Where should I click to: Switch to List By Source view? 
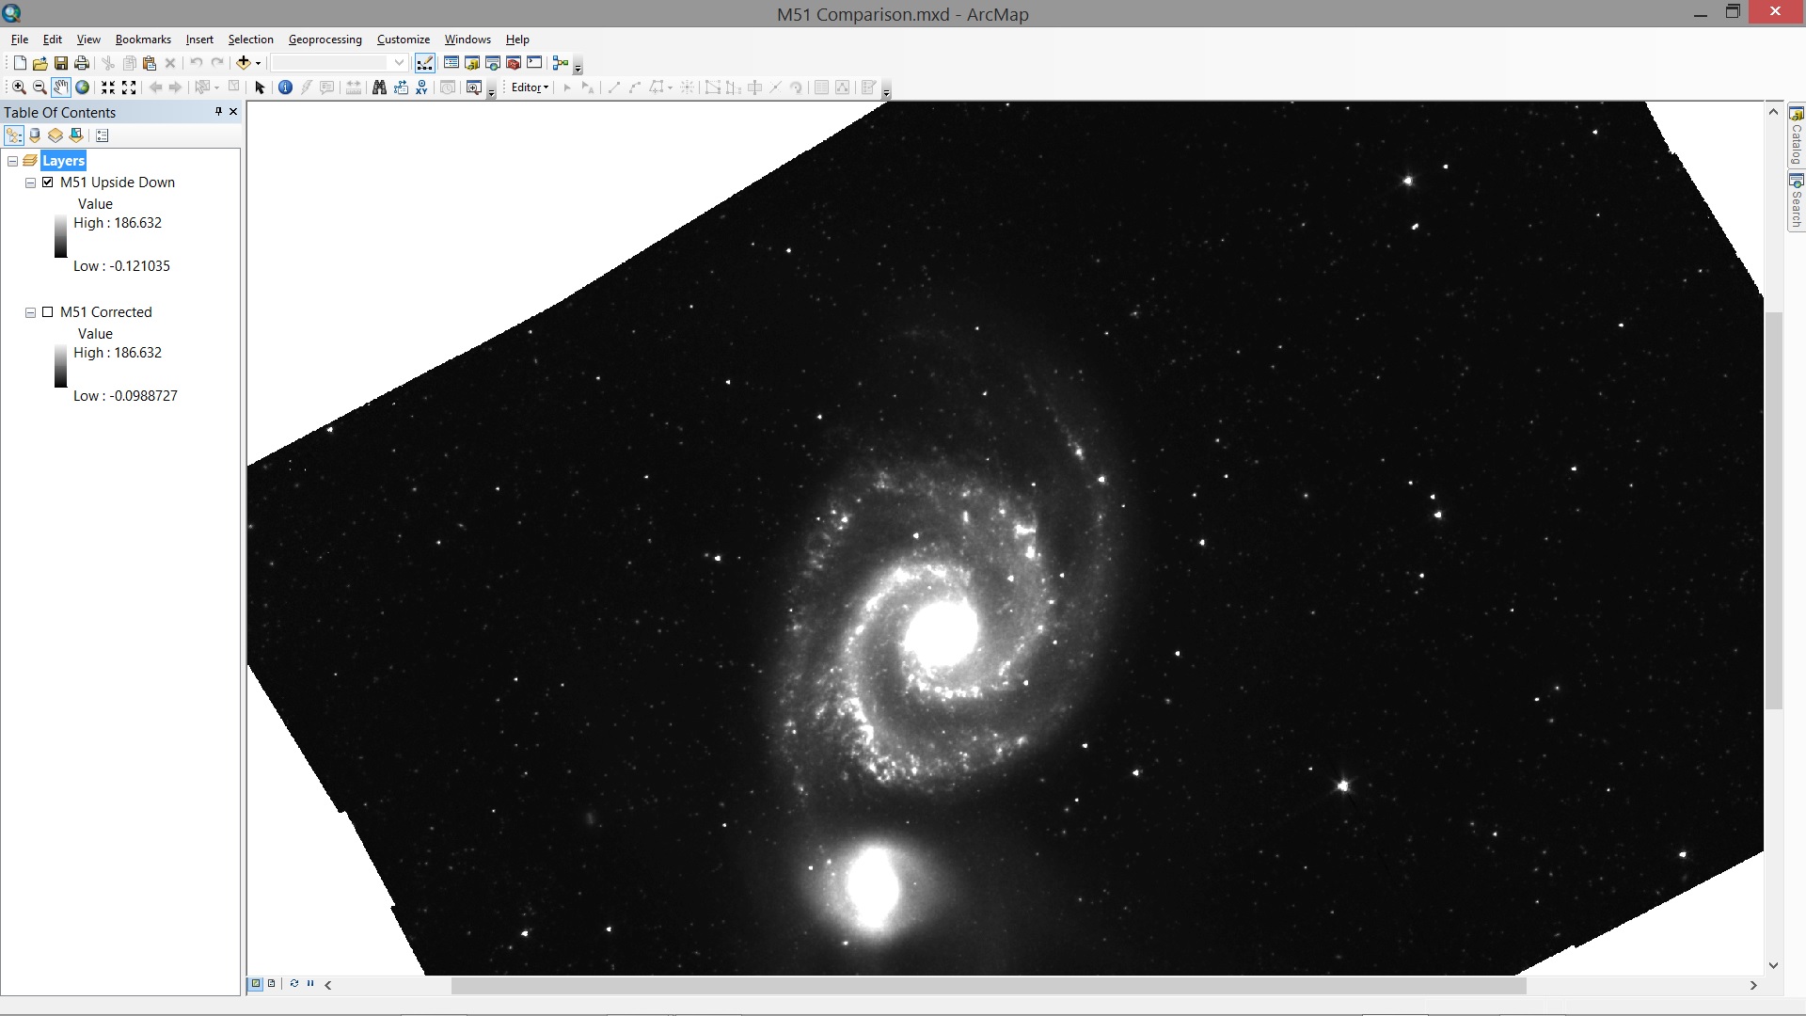34,135
